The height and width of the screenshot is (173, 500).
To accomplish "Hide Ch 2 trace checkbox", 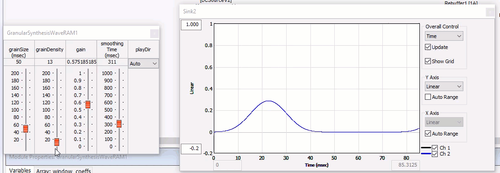I will pos(435,154).
